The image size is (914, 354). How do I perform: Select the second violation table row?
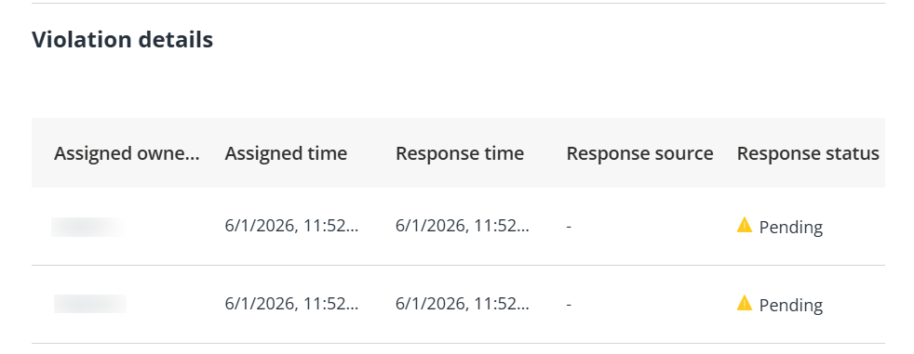tap(458, 304)
